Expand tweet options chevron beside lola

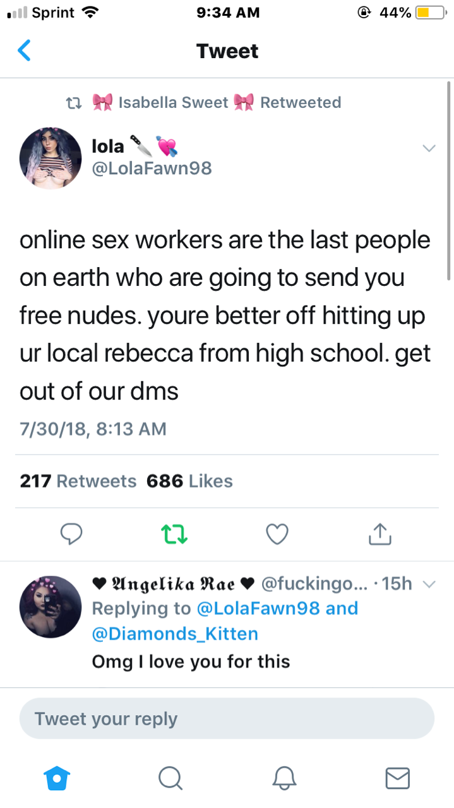[429, 148]
